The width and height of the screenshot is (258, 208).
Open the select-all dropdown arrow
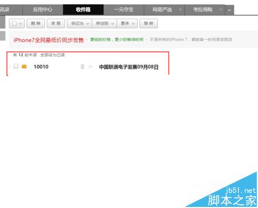pyautogui.click(x=21, y=24)
